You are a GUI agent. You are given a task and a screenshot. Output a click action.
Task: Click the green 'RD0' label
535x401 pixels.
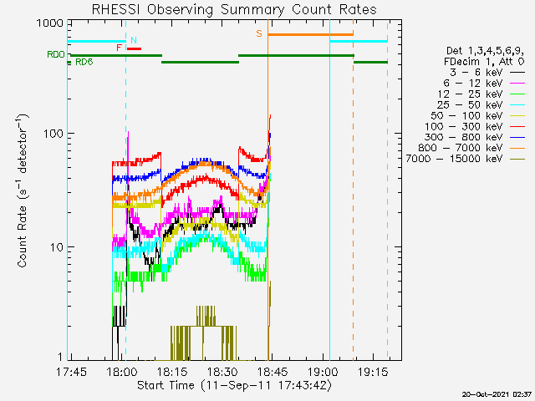56,54
